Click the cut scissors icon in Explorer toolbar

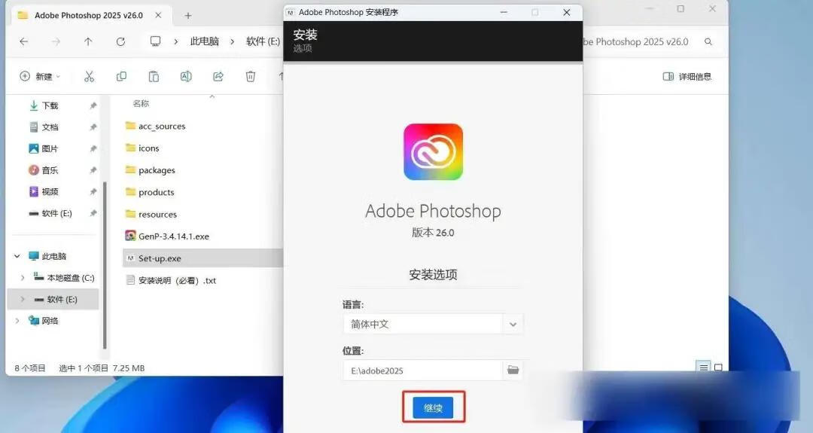pyautogui.click(x=89, y=77)
